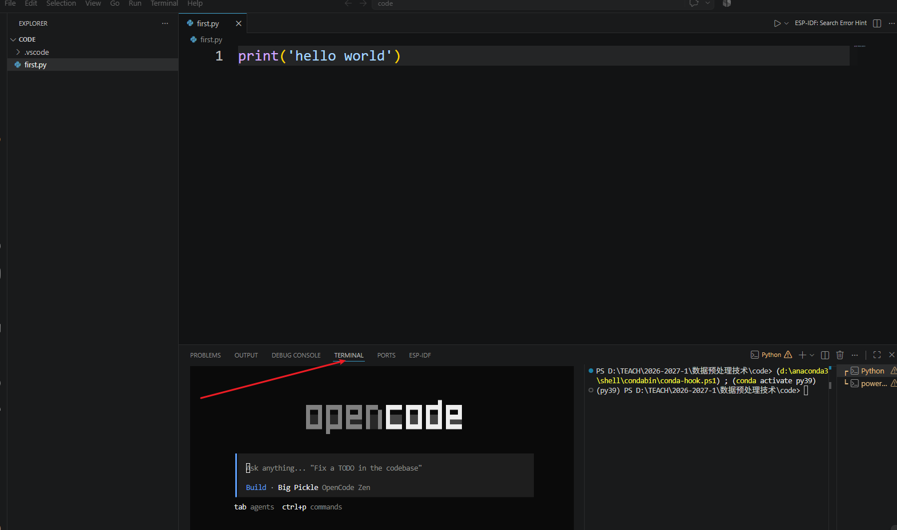The height and width of the screenshot is (530, 897).
Task: Click the 'code' command center search box
Action: 528,3
